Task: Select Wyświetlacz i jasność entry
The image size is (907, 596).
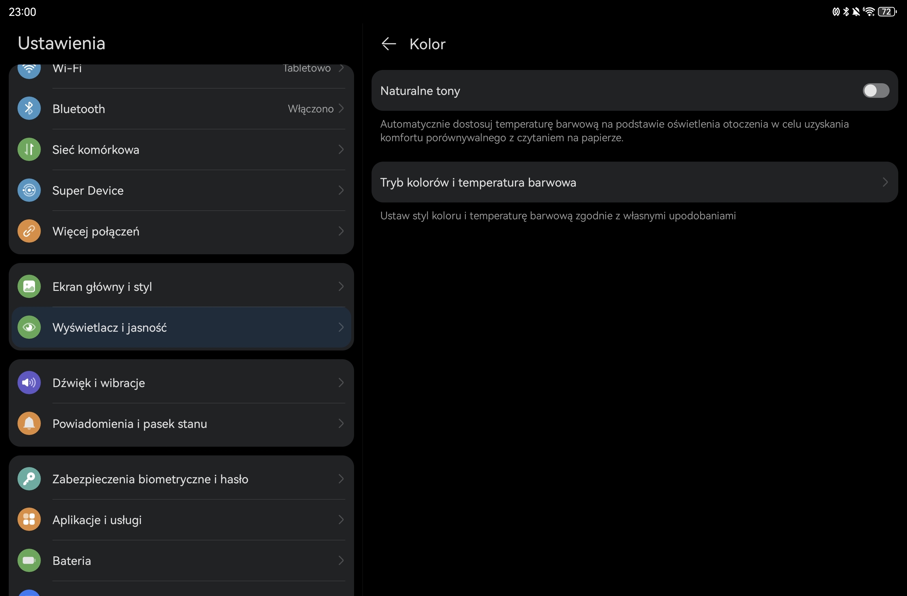Action: [x=181, y=327]
